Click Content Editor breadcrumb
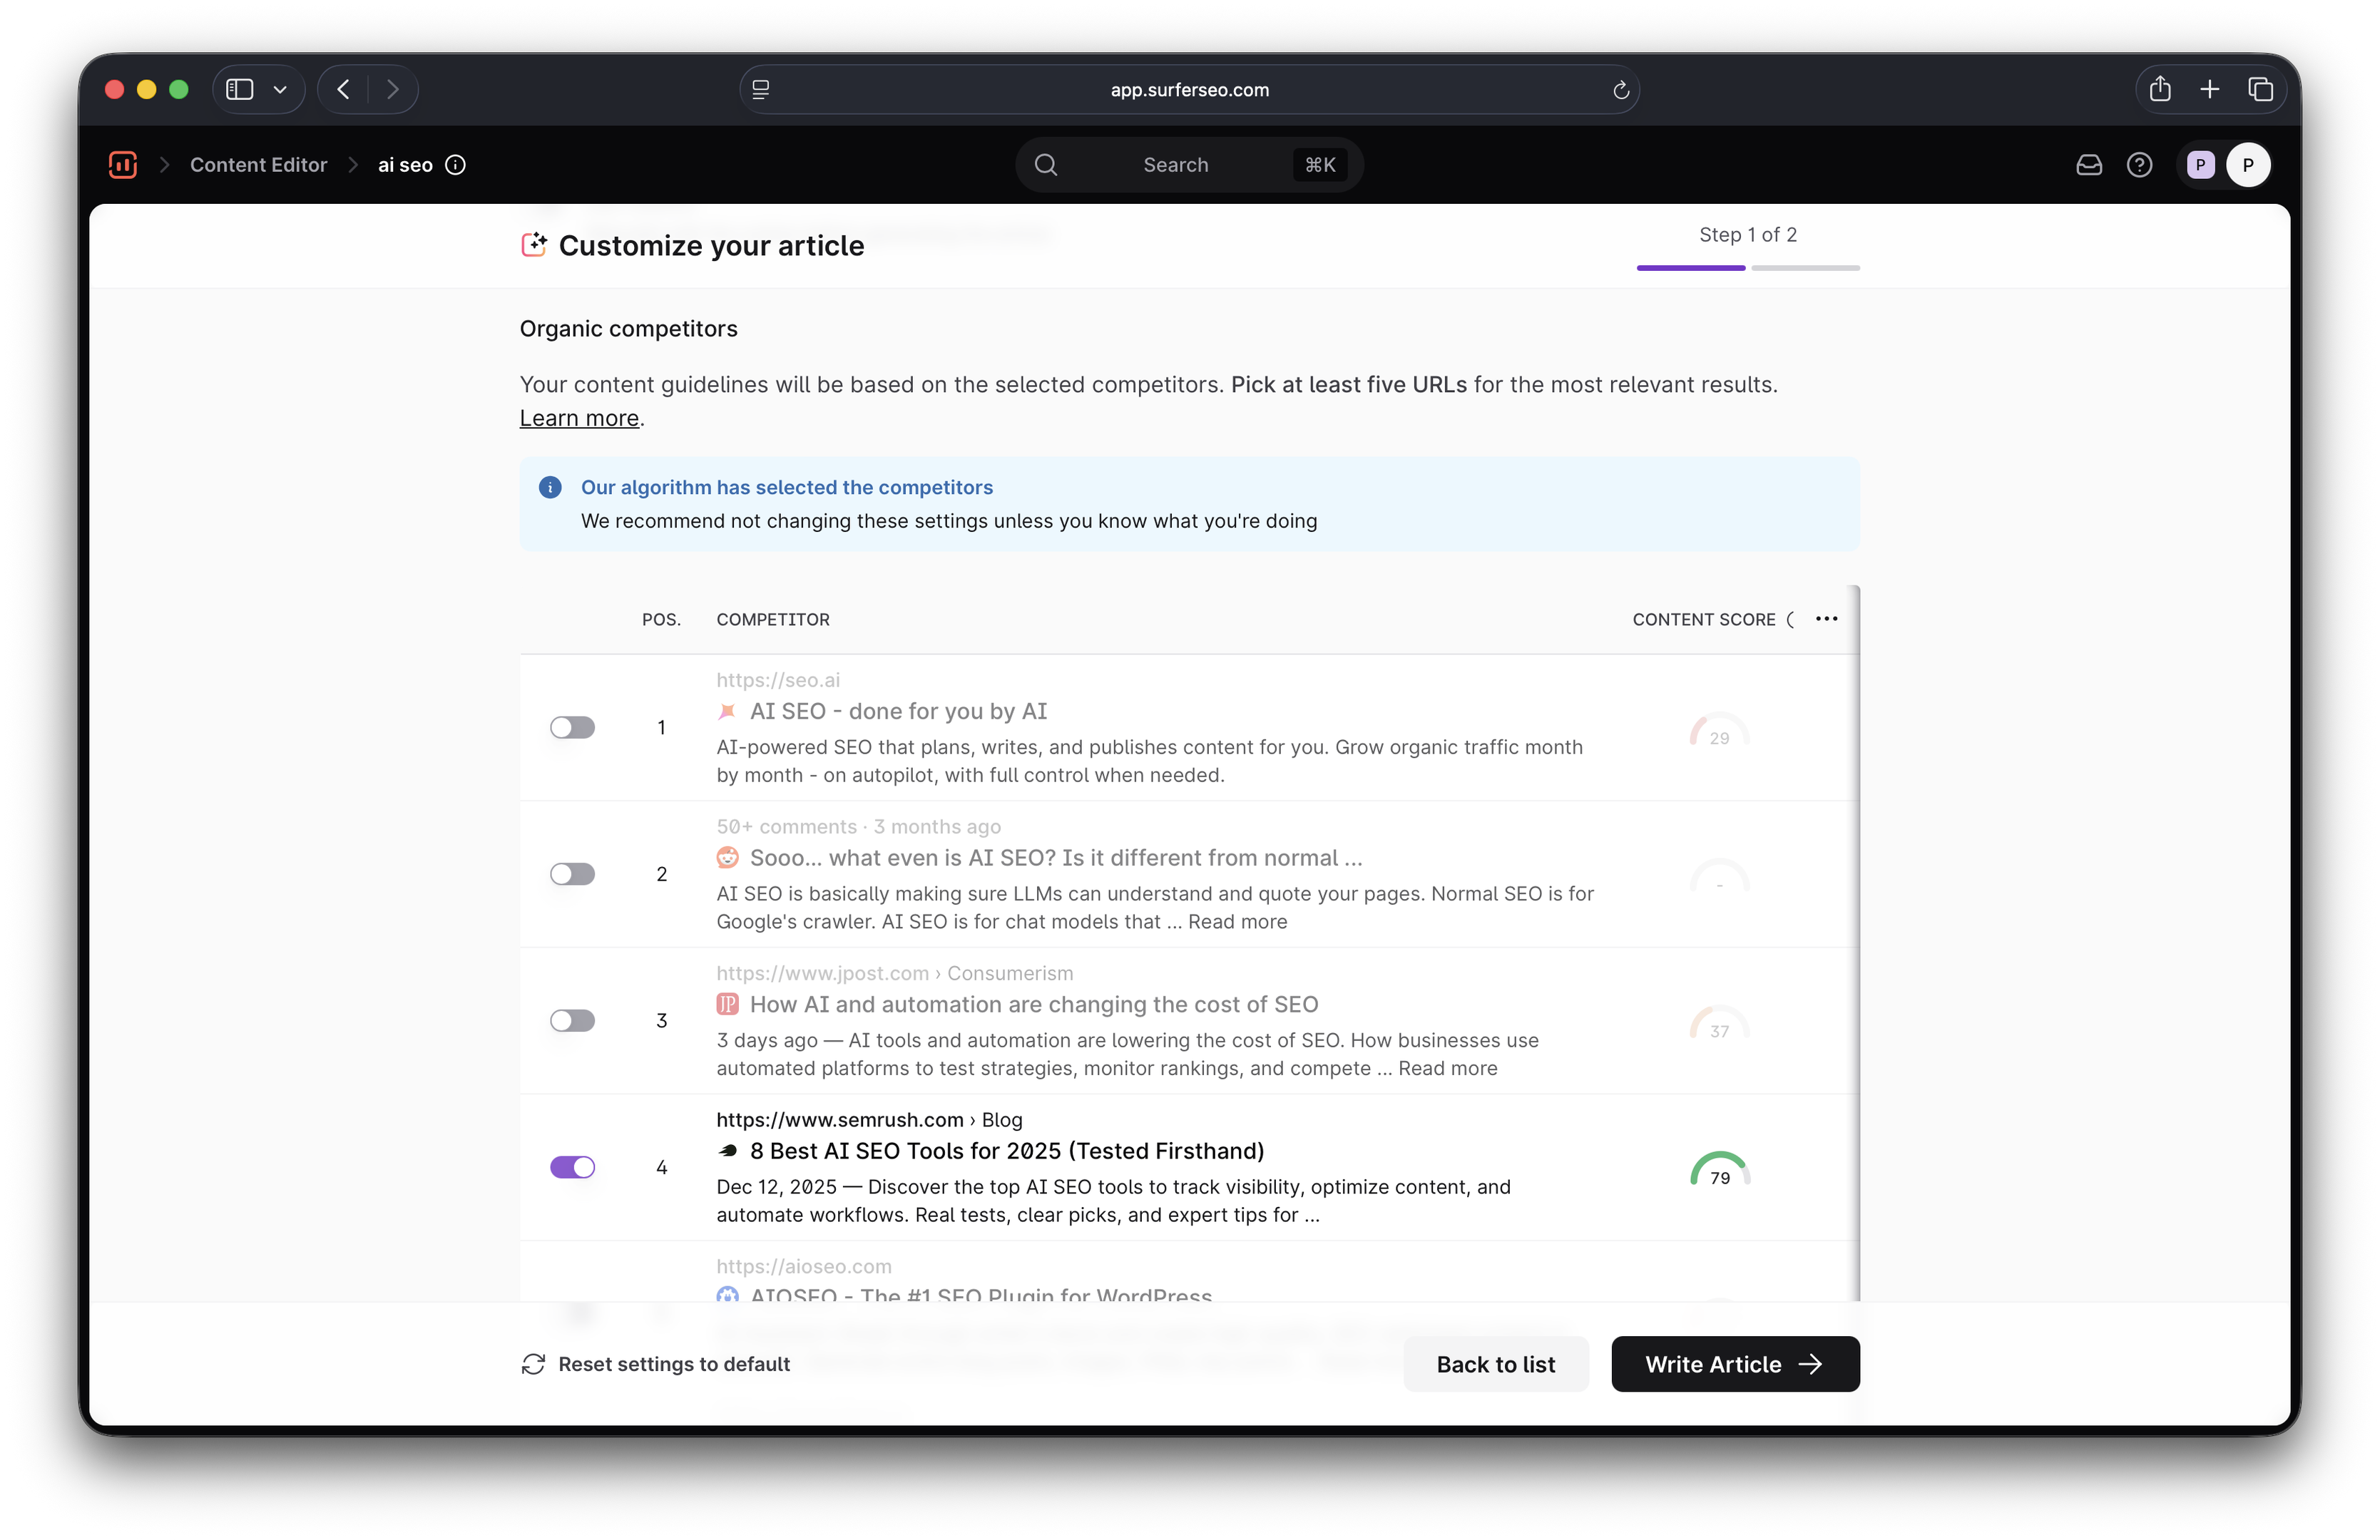This screenshot has height=1540, width=2380. tap(258, 165)
